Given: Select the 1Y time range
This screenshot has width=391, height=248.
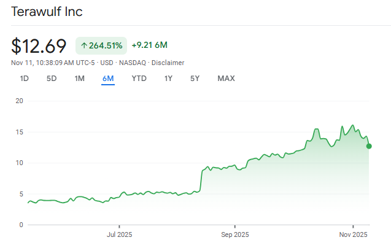Looking at the screenshot, I should pos(168,78).
